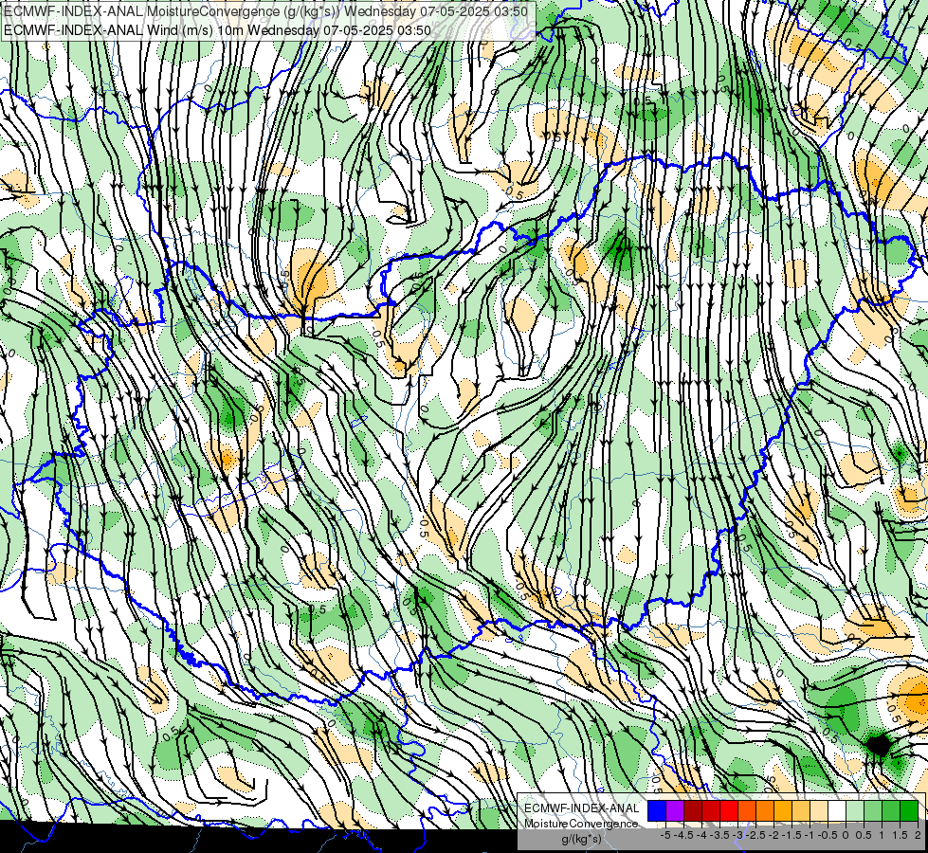Click the -2 tick label on the legend
This screenshot has width=928, height=853.
(774, 835)
